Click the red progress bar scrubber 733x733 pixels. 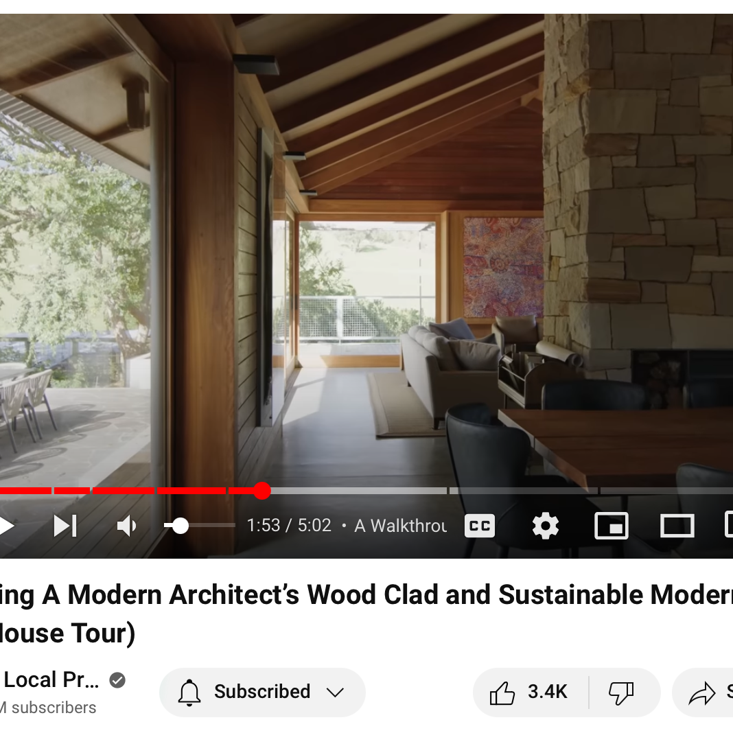[262, 491]
